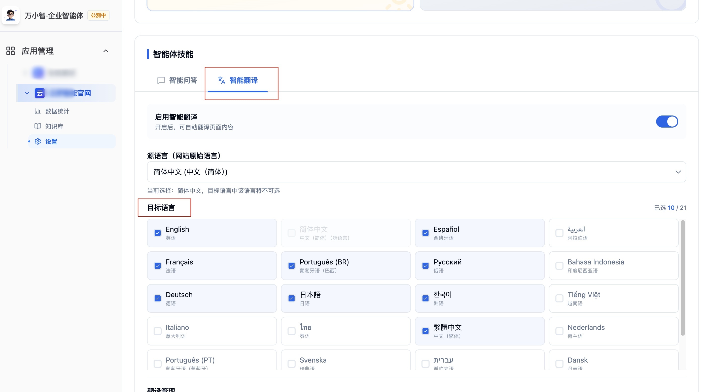
Task: Uncheck the English language checkbox
Action: coord(158,233)
